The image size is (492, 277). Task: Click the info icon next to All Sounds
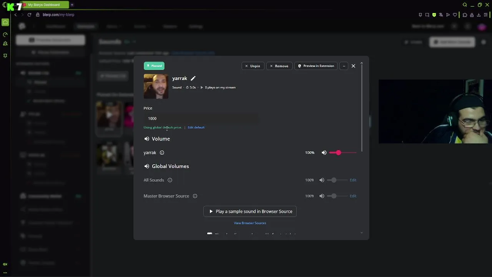170,180
